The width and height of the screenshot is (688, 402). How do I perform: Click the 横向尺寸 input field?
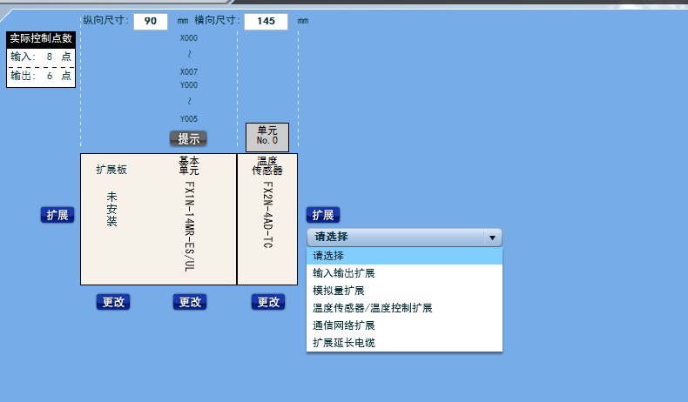pyautogui.click(x=266, y=22)
